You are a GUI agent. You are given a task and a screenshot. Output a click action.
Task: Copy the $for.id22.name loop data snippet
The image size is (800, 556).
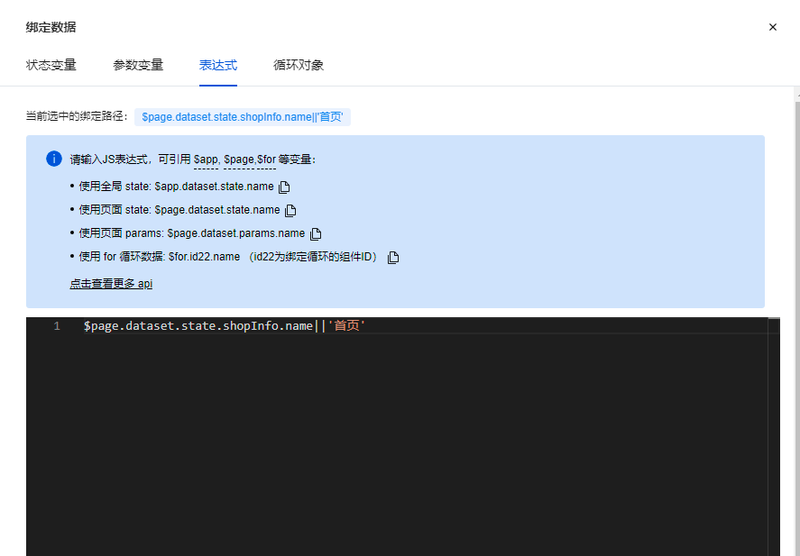point(393,258)
